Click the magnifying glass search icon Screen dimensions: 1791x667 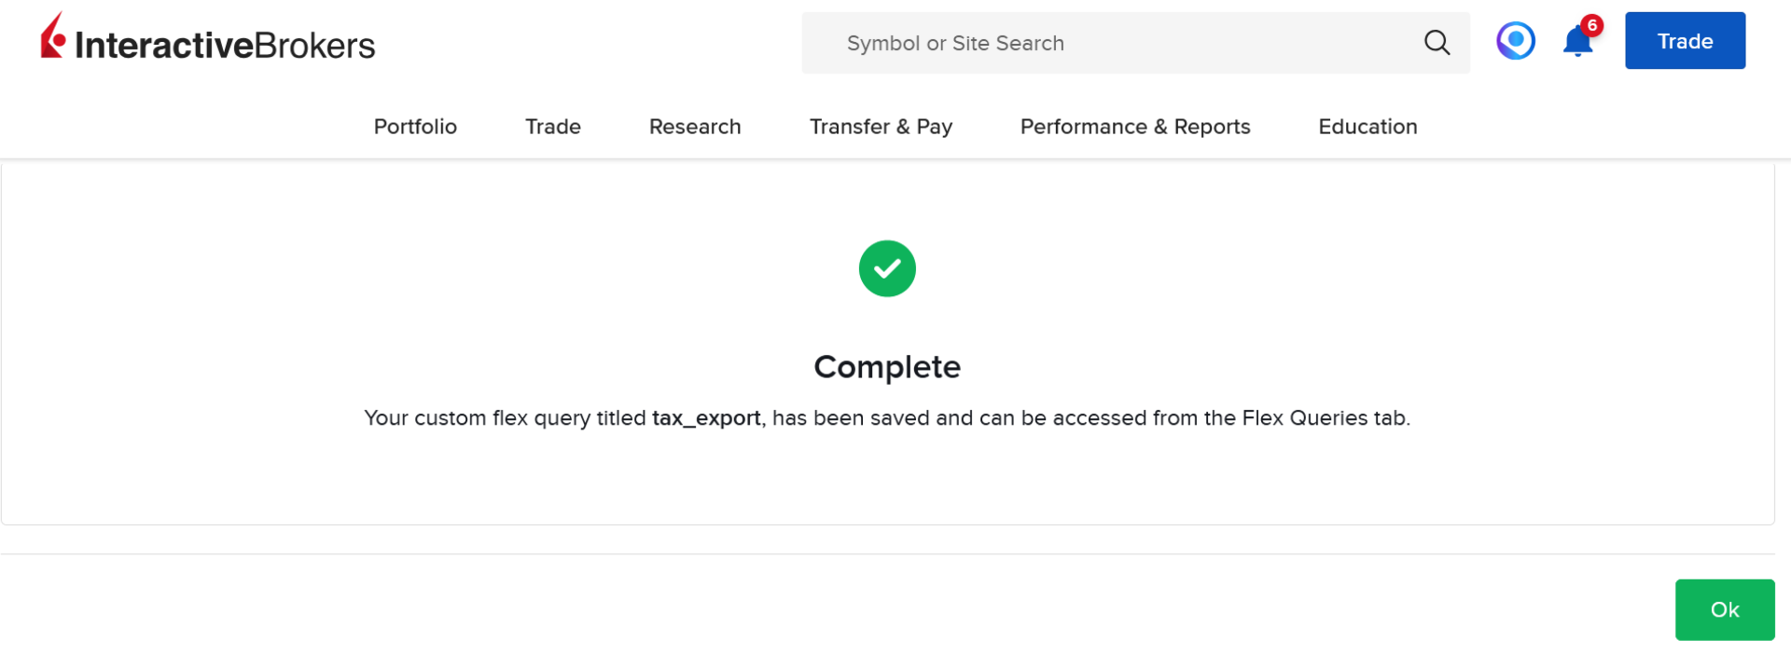[x=1437, y=43]
